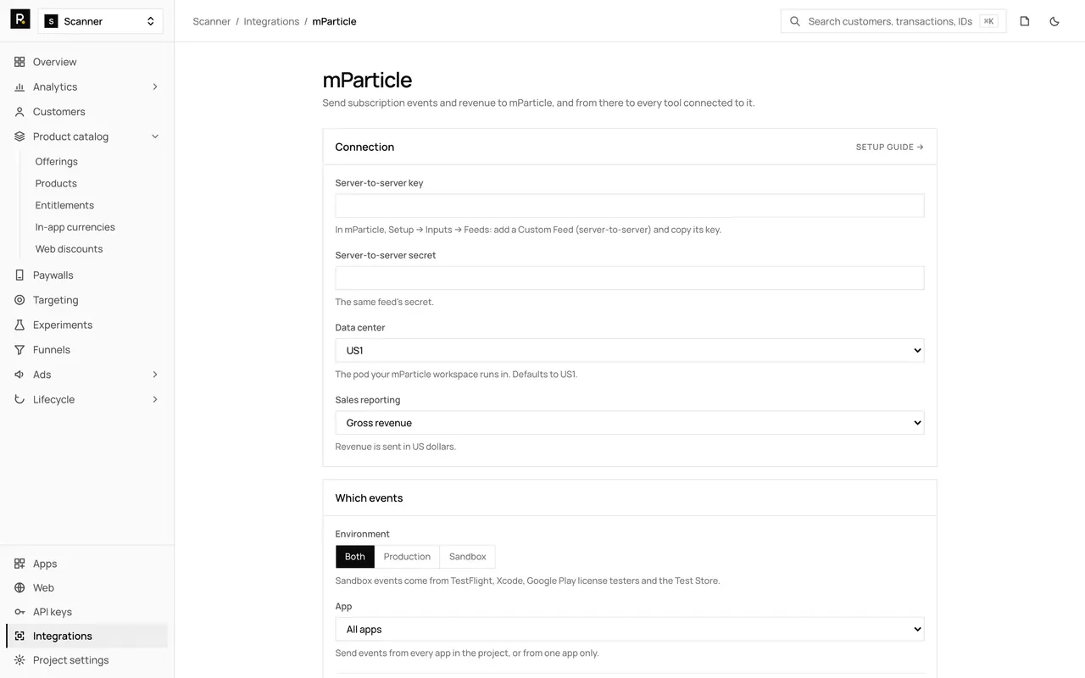Go to In-app currencies
1085x678 pixels.
pyautogui.click(x=75, y=227)
